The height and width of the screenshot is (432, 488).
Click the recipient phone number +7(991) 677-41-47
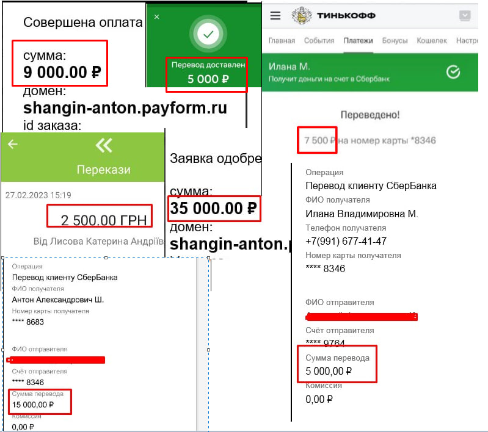[x=346, y=241]
